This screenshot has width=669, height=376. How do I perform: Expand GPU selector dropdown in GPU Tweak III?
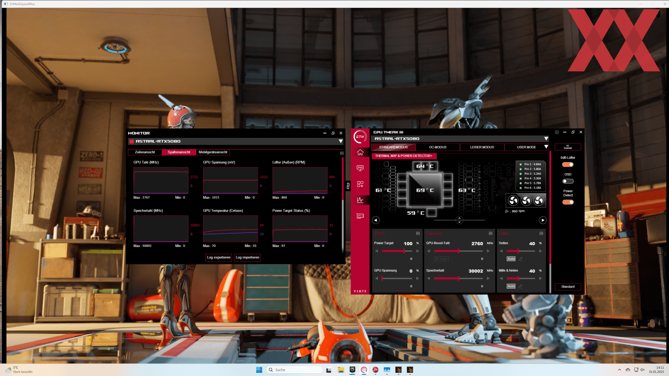click(x=546, y=139)
